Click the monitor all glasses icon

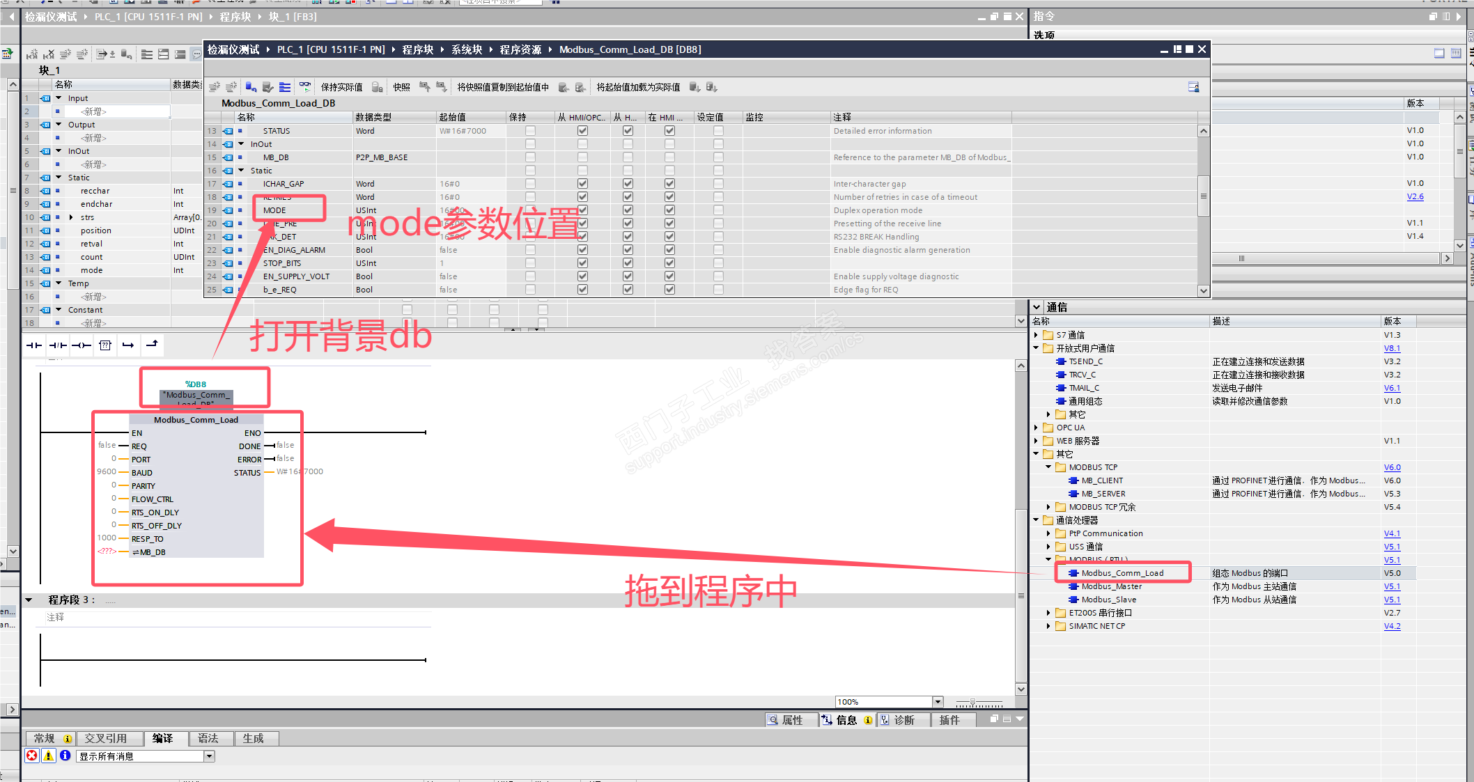pyautogui.click(x=305, y=87)
